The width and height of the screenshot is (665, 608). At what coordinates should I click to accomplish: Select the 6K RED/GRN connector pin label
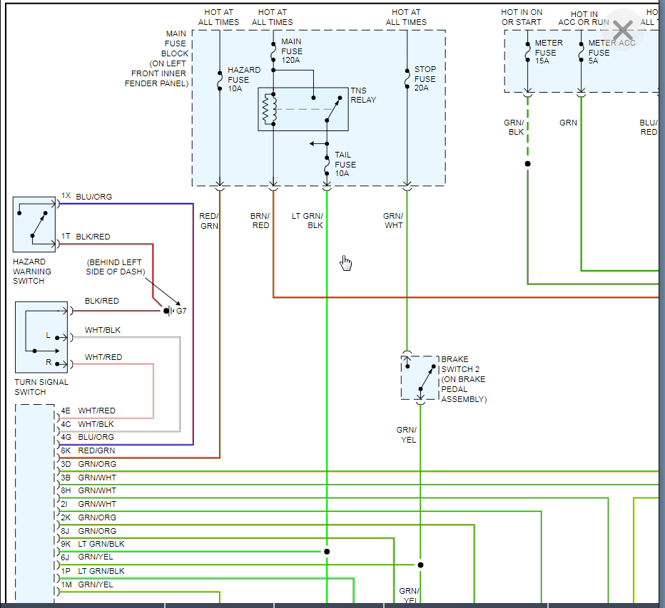[x=88, y=450]
